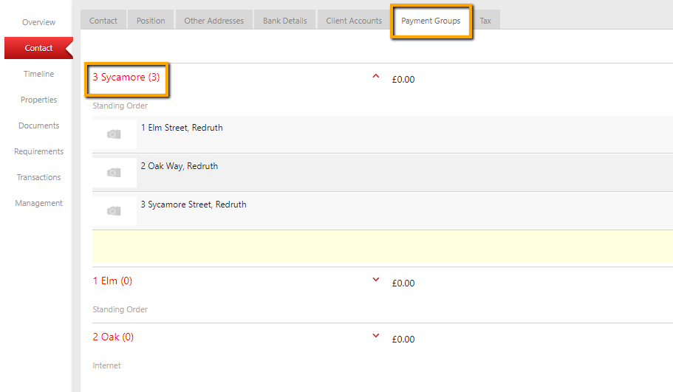Open photo placeholder for 2 Oak Way
Image resolution: width=673 pixels, height=392 pixels.
[x=115, y=173]
